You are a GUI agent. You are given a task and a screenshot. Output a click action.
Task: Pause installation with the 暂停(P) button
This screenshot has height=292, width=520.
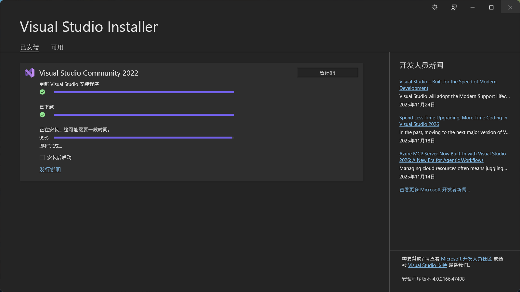[328, 73]
